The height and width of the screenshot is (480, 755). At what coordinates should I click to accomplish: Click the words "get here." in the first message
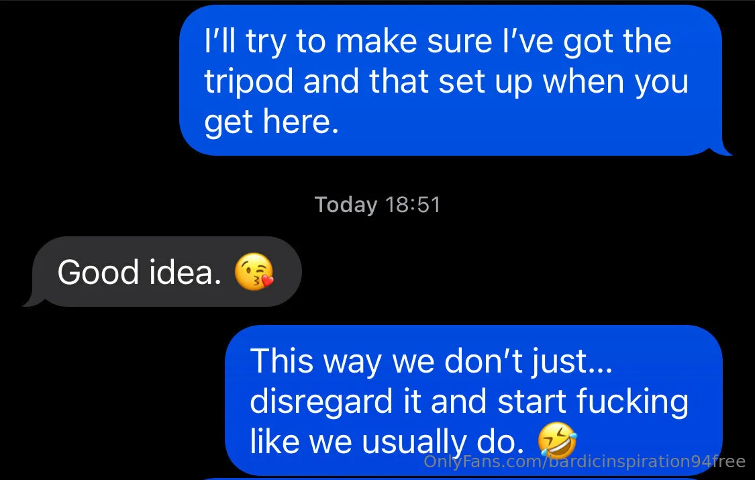point(268,122)
